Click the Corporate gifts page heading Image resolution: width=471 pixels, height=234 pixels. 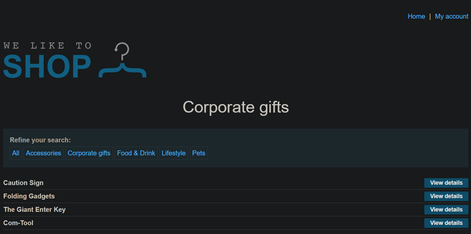(236, 107)
